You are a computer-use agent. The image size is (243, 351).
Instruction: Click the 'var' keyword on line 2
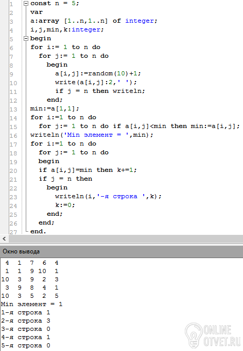pos(37,12)
